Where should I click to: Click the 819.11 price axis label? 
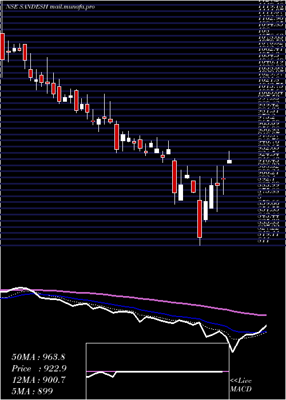268,234
